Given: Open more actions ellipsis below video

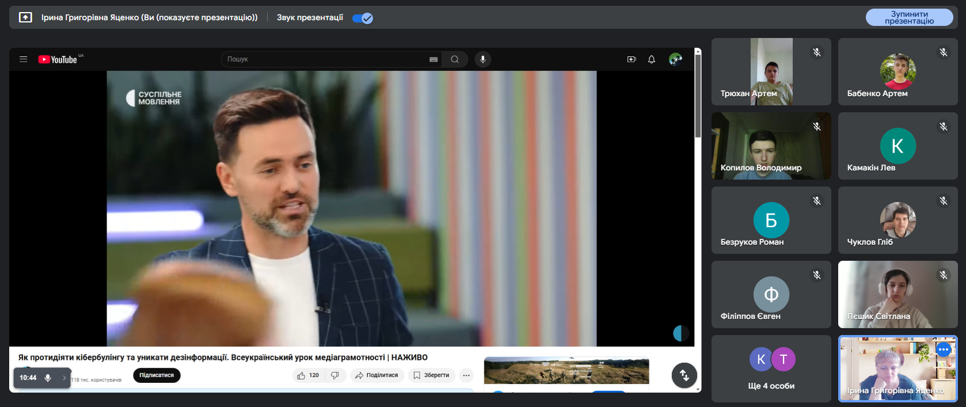Looking at the screenshot, I should point(466,375).
